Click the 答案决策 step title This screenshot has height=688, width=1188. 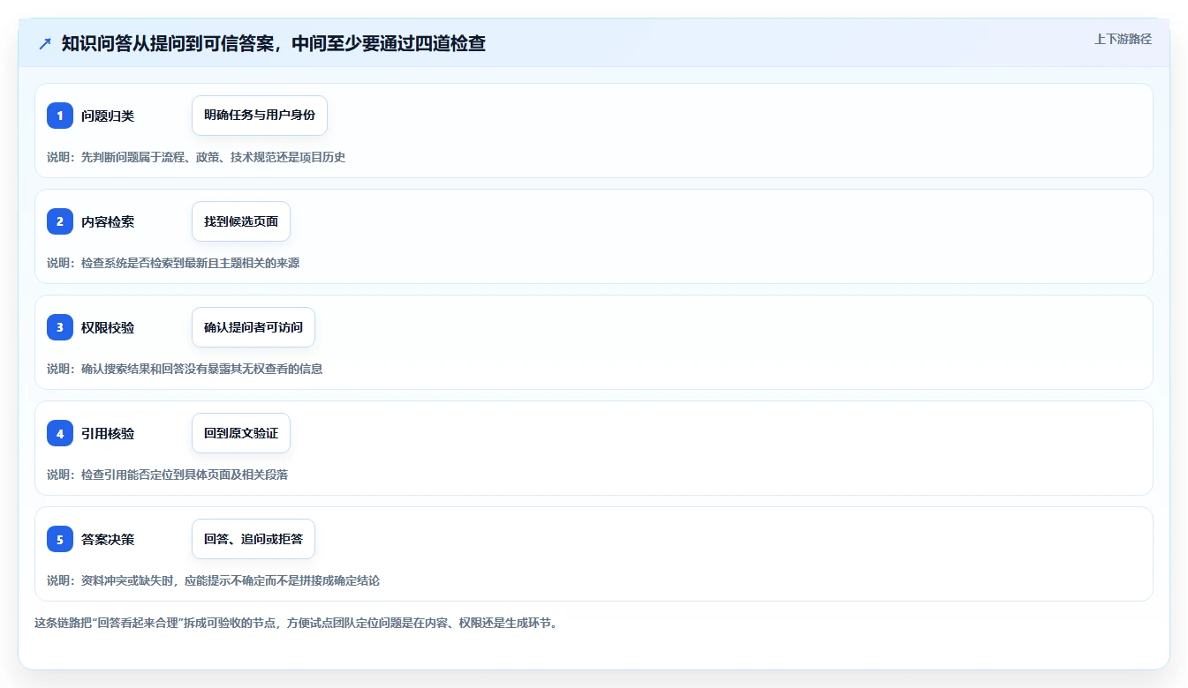pyautogui.click(x=108, y=539)
